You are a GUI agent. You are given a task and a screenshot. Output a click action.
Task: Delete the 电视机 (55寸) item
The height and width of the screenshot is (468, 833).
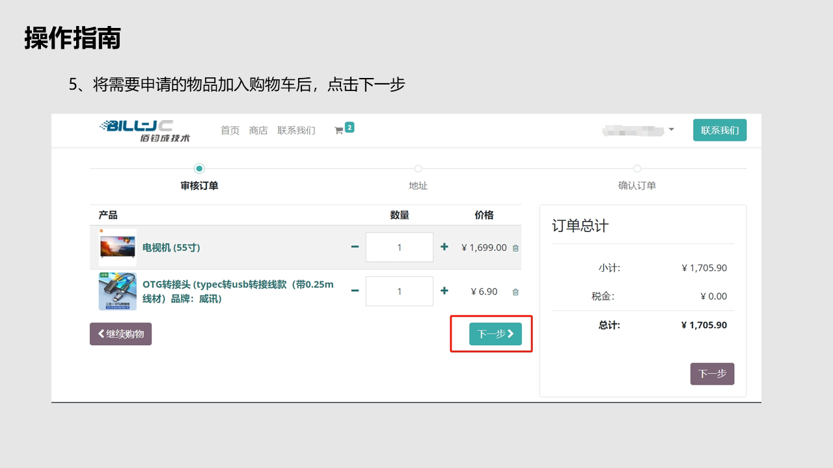click(515, 248)
